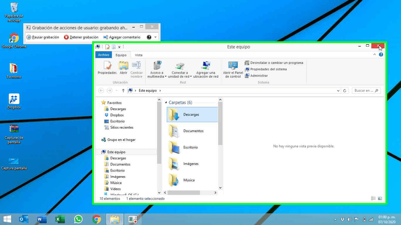401x225 pixels.
Task: Click quick access New folder icon
Action: [114, 47]
